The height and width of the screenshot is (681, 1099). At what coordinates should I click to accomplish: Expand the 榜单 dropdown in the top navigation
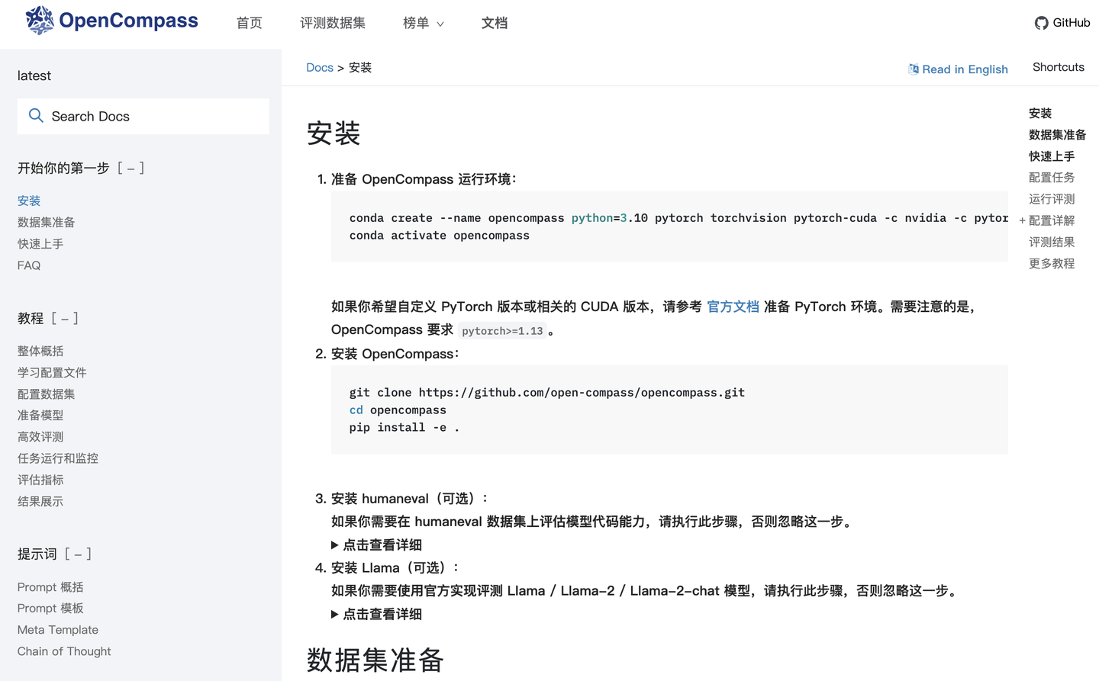[x=423, y=24]
